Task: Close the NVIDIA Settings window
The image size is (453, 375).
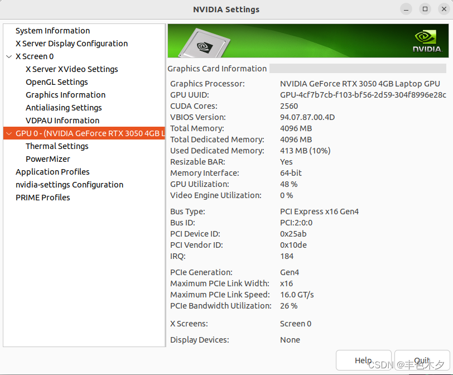Action: 444,9
